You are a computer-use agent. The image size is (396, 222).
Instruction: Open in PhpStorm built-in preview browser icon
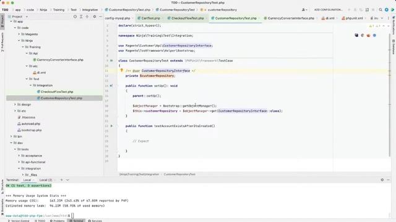click(x=356, y=35)
